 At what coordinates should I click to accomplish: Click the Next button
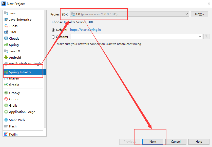pyautogui.click(x=153, y=142)
